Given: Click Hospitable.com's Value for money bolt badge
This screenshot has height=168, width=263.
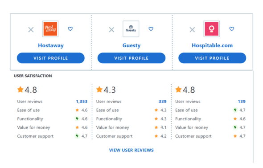Looking at the screenshot, I should click(235, 127).
